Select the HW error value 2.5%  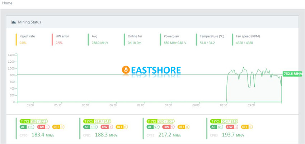tap(59, 43)
